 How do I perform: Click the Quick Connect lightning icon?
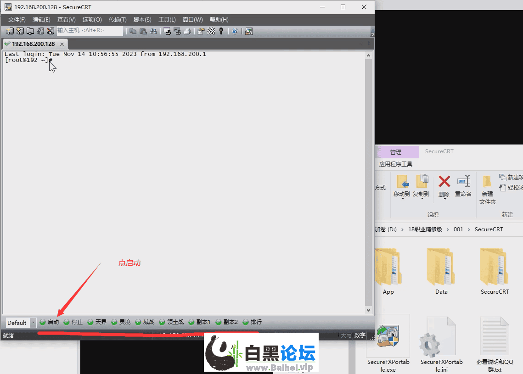click(x=20, y=31)
